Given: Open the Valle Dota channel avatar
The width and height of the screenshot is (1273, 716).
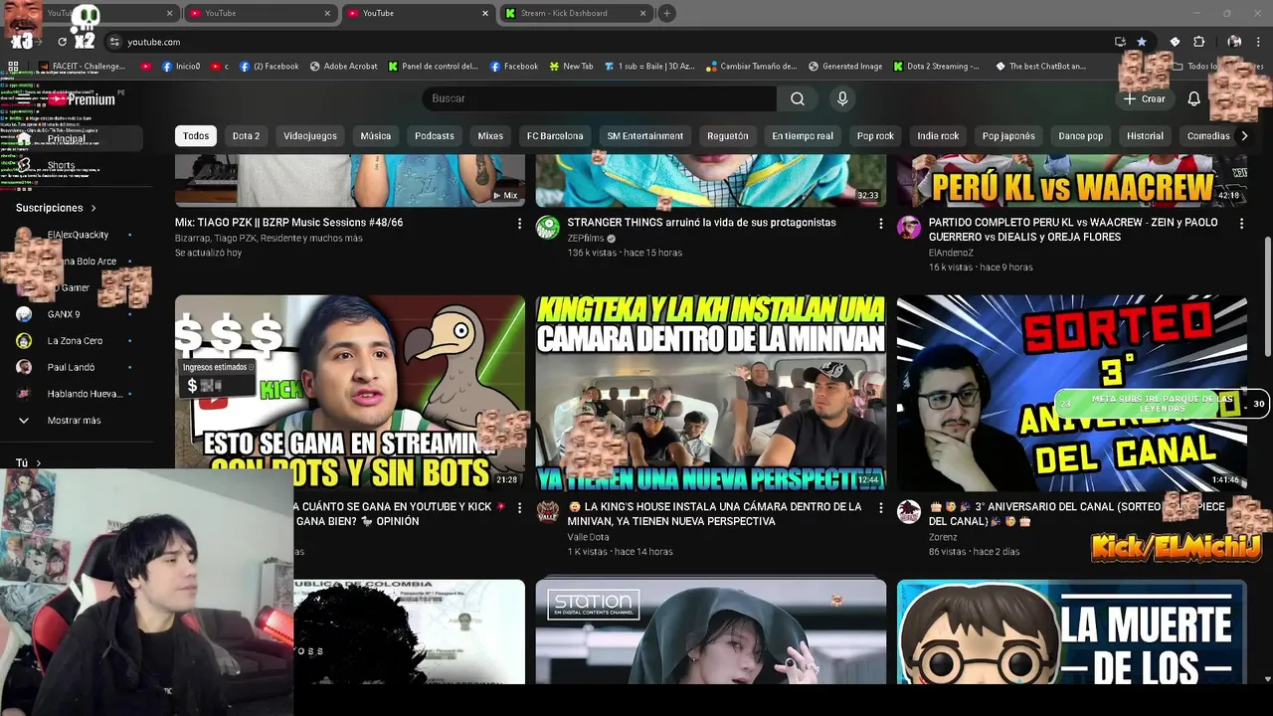Looking at the screenshot, I should pos(548,512).
